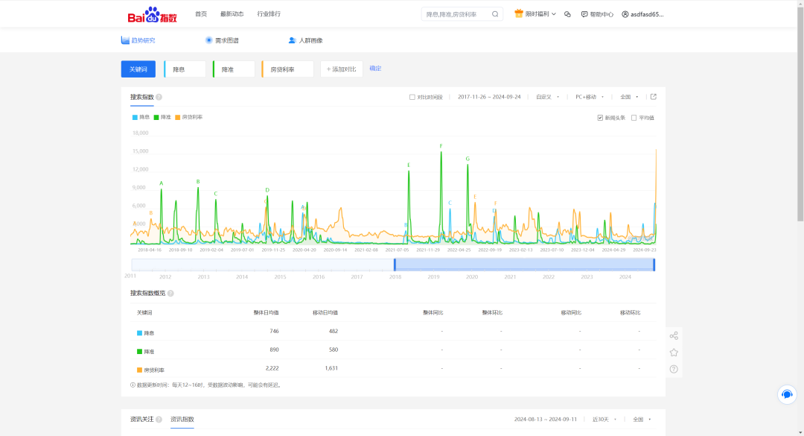Click the 添加对比 button
This screenshot has height=436, width=804.
point(342,69)
